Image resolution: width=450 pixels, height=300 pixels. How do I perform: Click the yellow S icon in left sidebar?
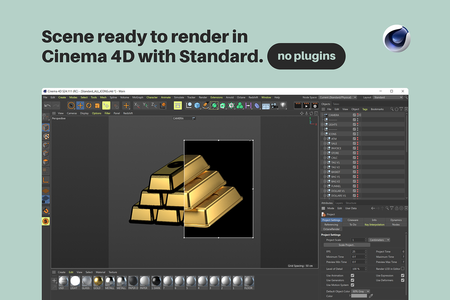click(46, 221)
